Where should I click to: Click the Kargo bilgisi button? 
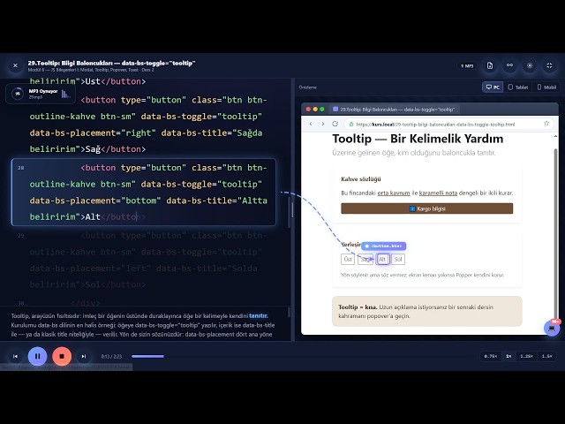click(x=427, y=208)
